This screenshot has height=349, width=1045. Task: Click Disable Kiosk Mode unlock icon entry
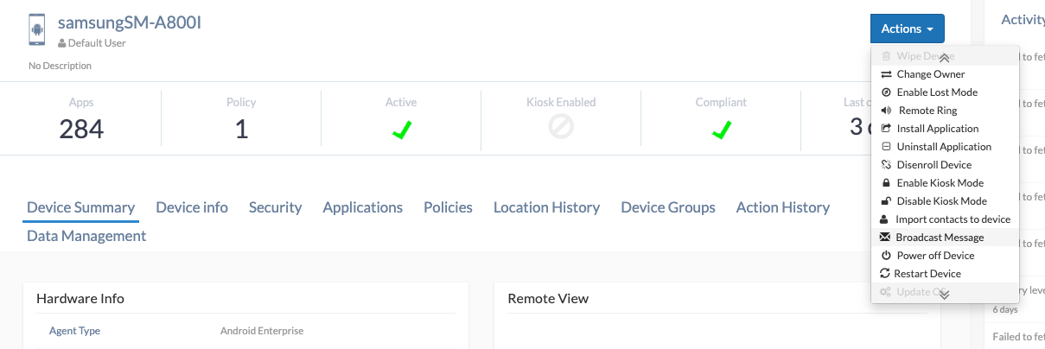point(946,201)
